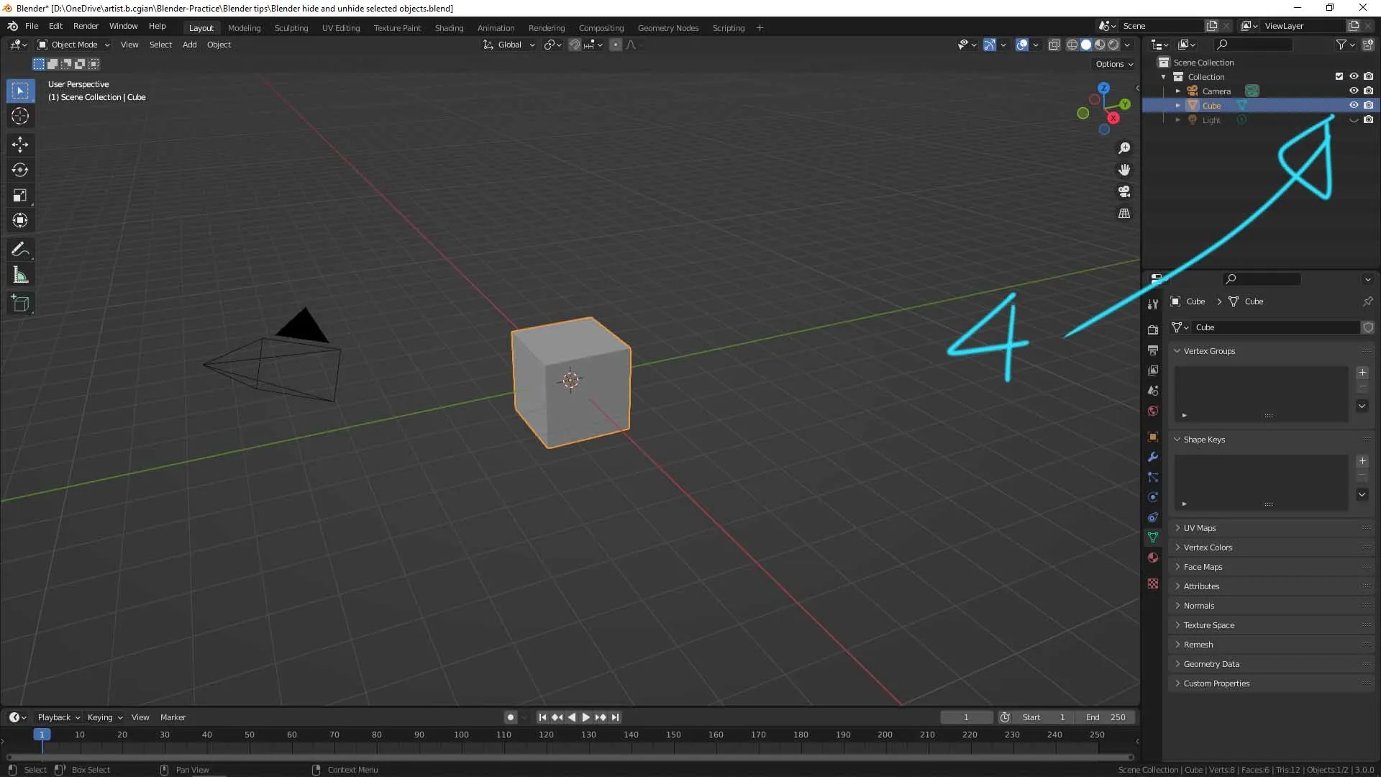Viewport: 1381px width, 777px height.
Task: Toggle the Light's visibility eye icon
Action: [x=1354, y=119]
